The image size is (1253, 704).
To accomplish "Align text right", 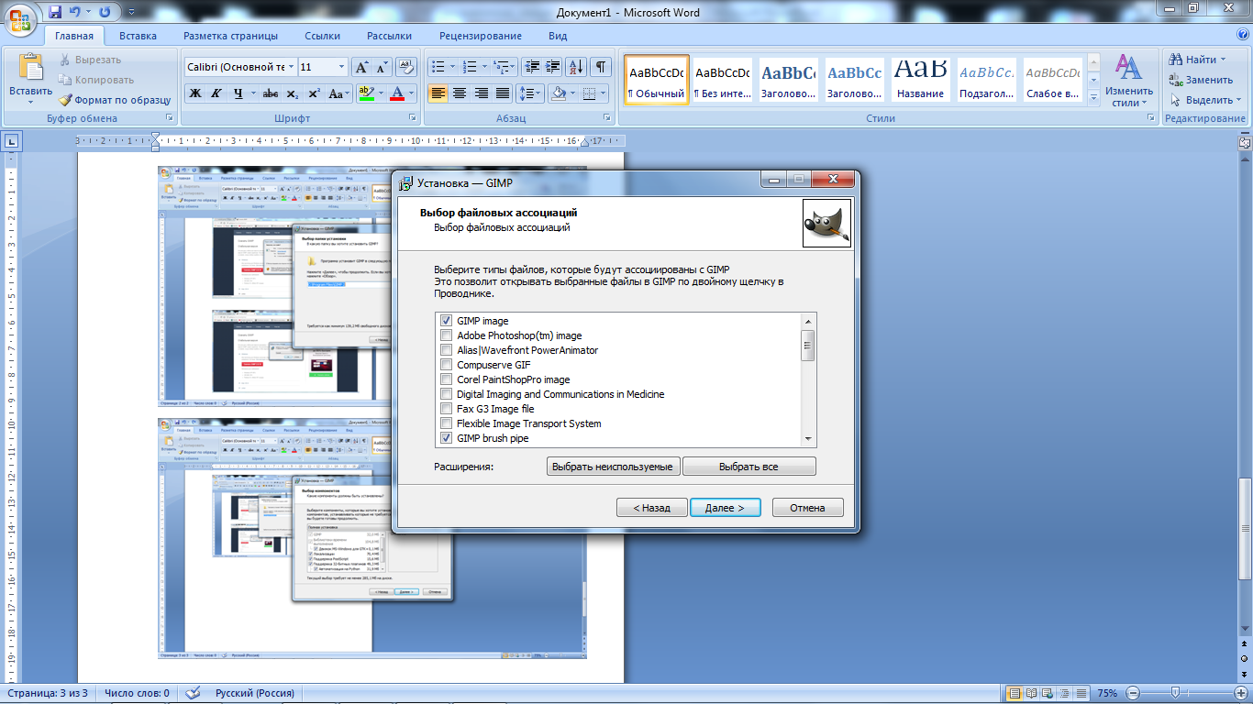I will tap(481, 93).
